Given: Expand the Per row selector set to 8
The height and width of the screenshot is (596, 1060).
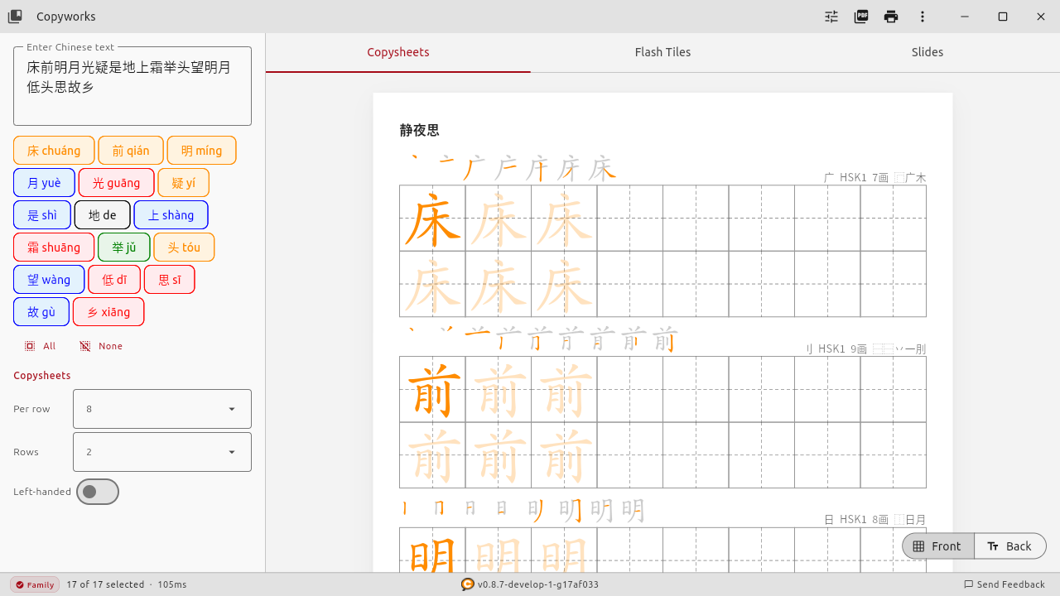Looking at the screenshot, I should [161, 408].
